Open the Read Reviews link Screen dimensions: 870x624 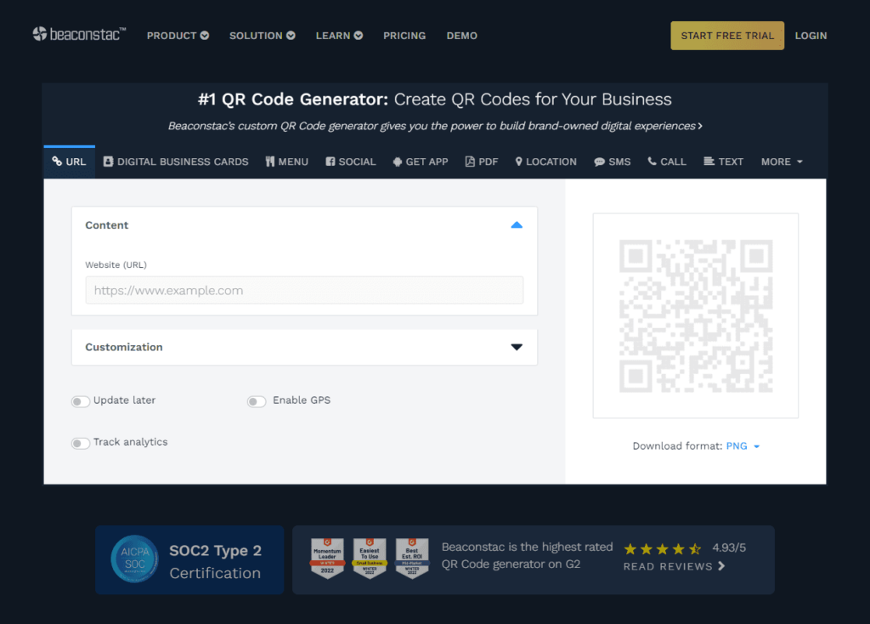[674, 566]
